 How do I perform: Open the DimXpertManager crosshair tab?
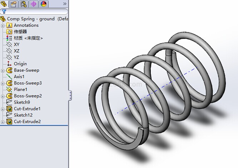pos(34,4)
